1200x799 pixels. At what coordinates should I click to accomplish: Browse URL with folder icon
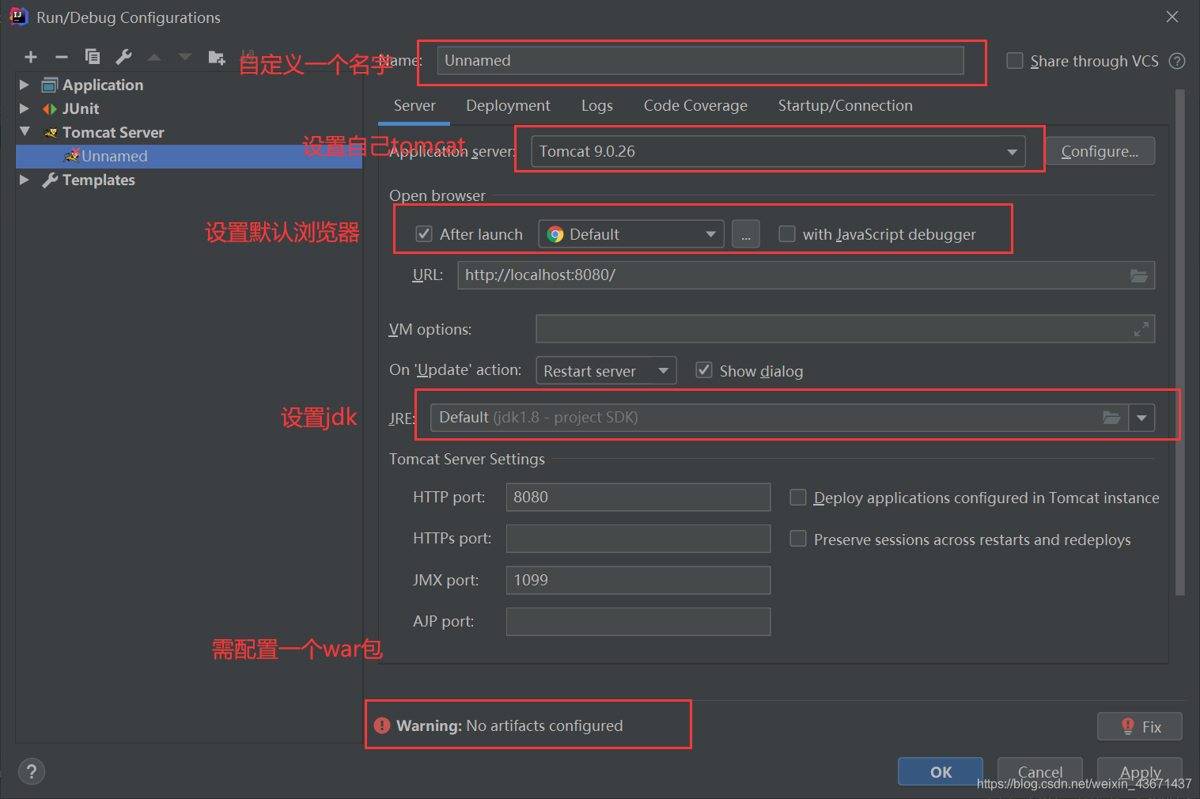point(1139,275)
